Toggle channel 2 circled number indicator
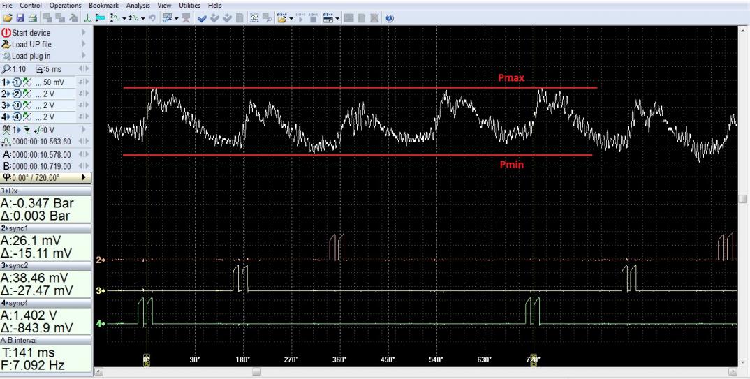Image resolution: width=750 pixels, height=379 pixels. click(x=15, y=94)
